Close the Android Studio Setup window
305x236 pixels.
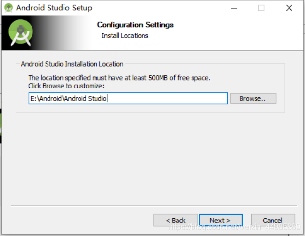(x=289, y=8)
